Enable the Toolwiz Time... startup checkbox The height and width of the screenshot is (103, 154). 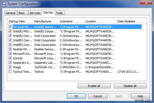coord(10,72)
